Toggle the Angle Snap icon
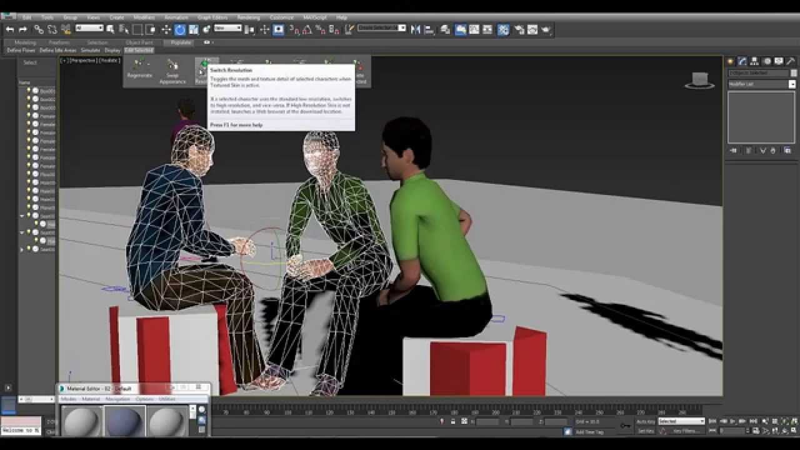The image size is (800, 450). click(307, 29)
